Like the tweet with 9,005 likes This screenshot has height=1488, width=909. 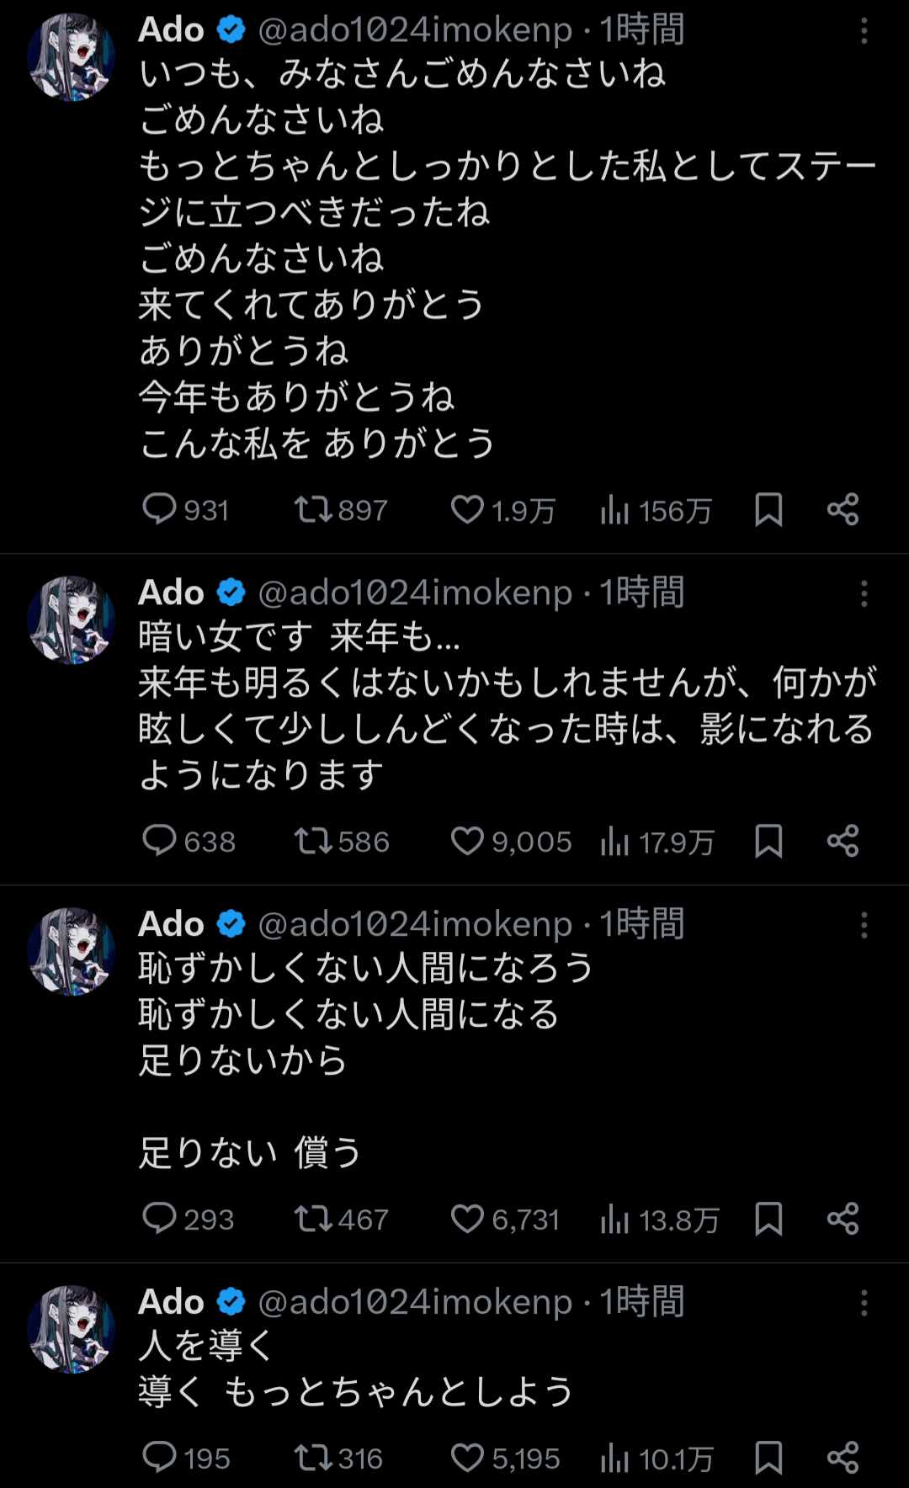467,841
